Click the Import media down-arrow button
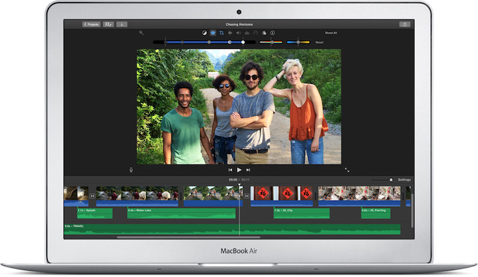478x277 pixels. [122, 25]
